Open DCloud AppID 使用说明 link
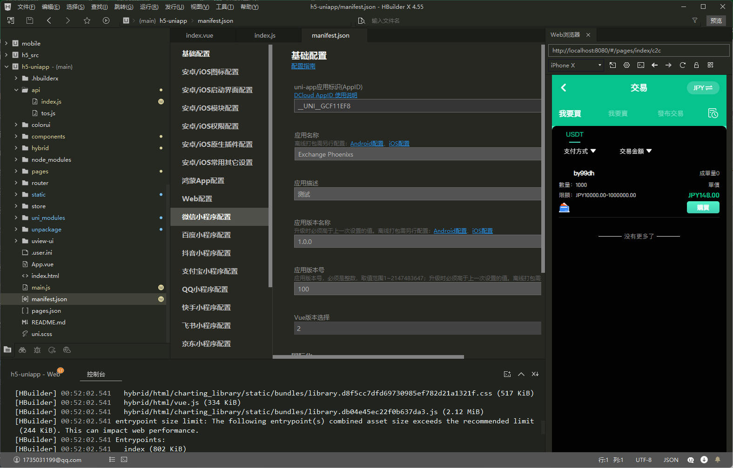 [x=325, y=95]
